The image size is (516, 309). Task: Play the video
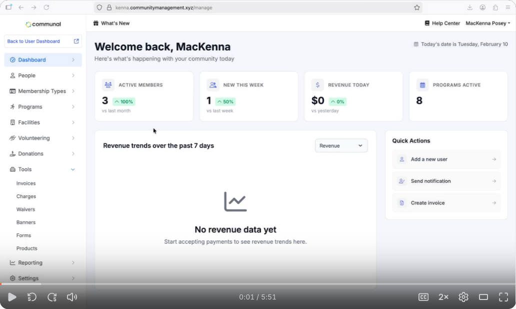[x=12, y=297]
